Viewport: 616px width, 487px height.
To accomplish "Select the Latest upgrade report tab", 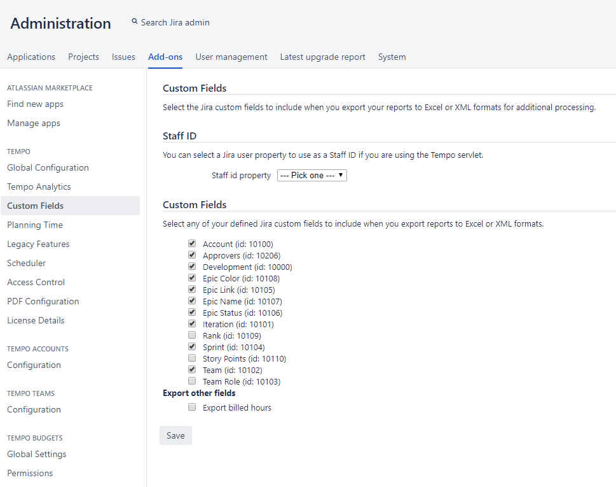I will tap(322, 57).
